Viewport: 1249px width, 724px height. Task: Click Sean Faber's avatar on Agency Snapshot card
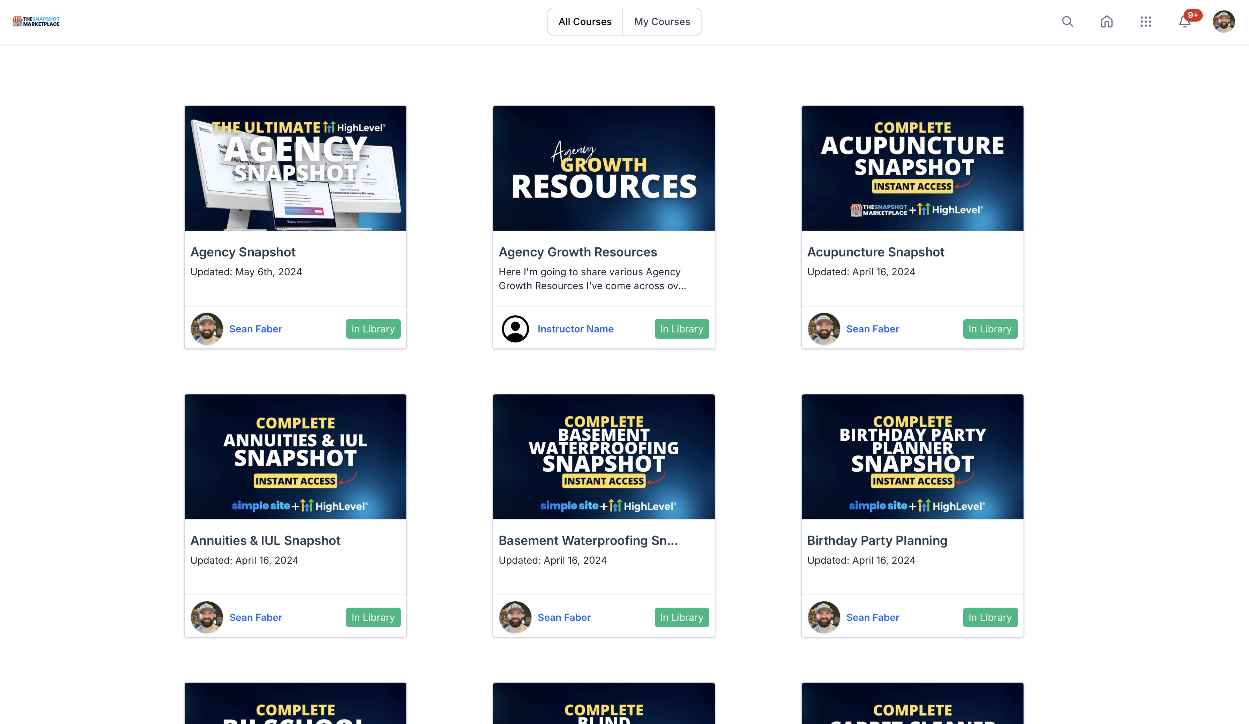pyautogui.click(x=207, y=329)
